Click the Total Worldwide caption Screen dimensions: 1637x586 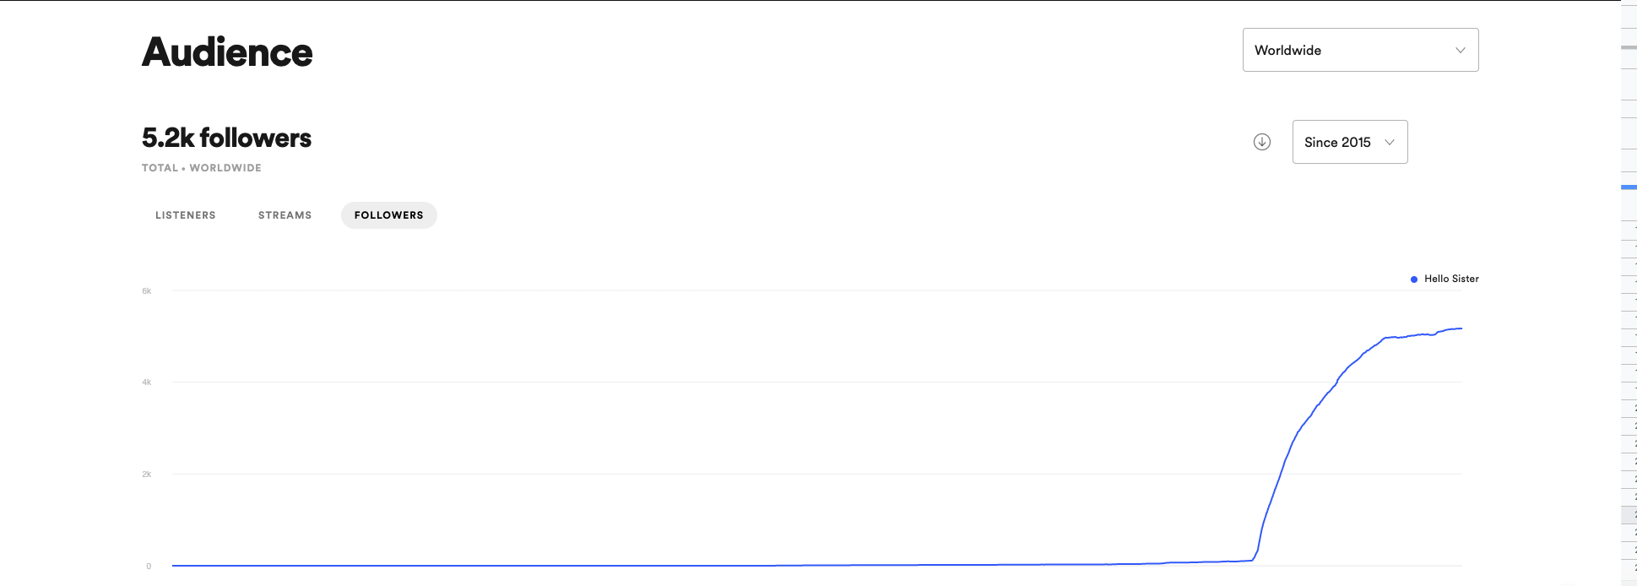[202, 168]
